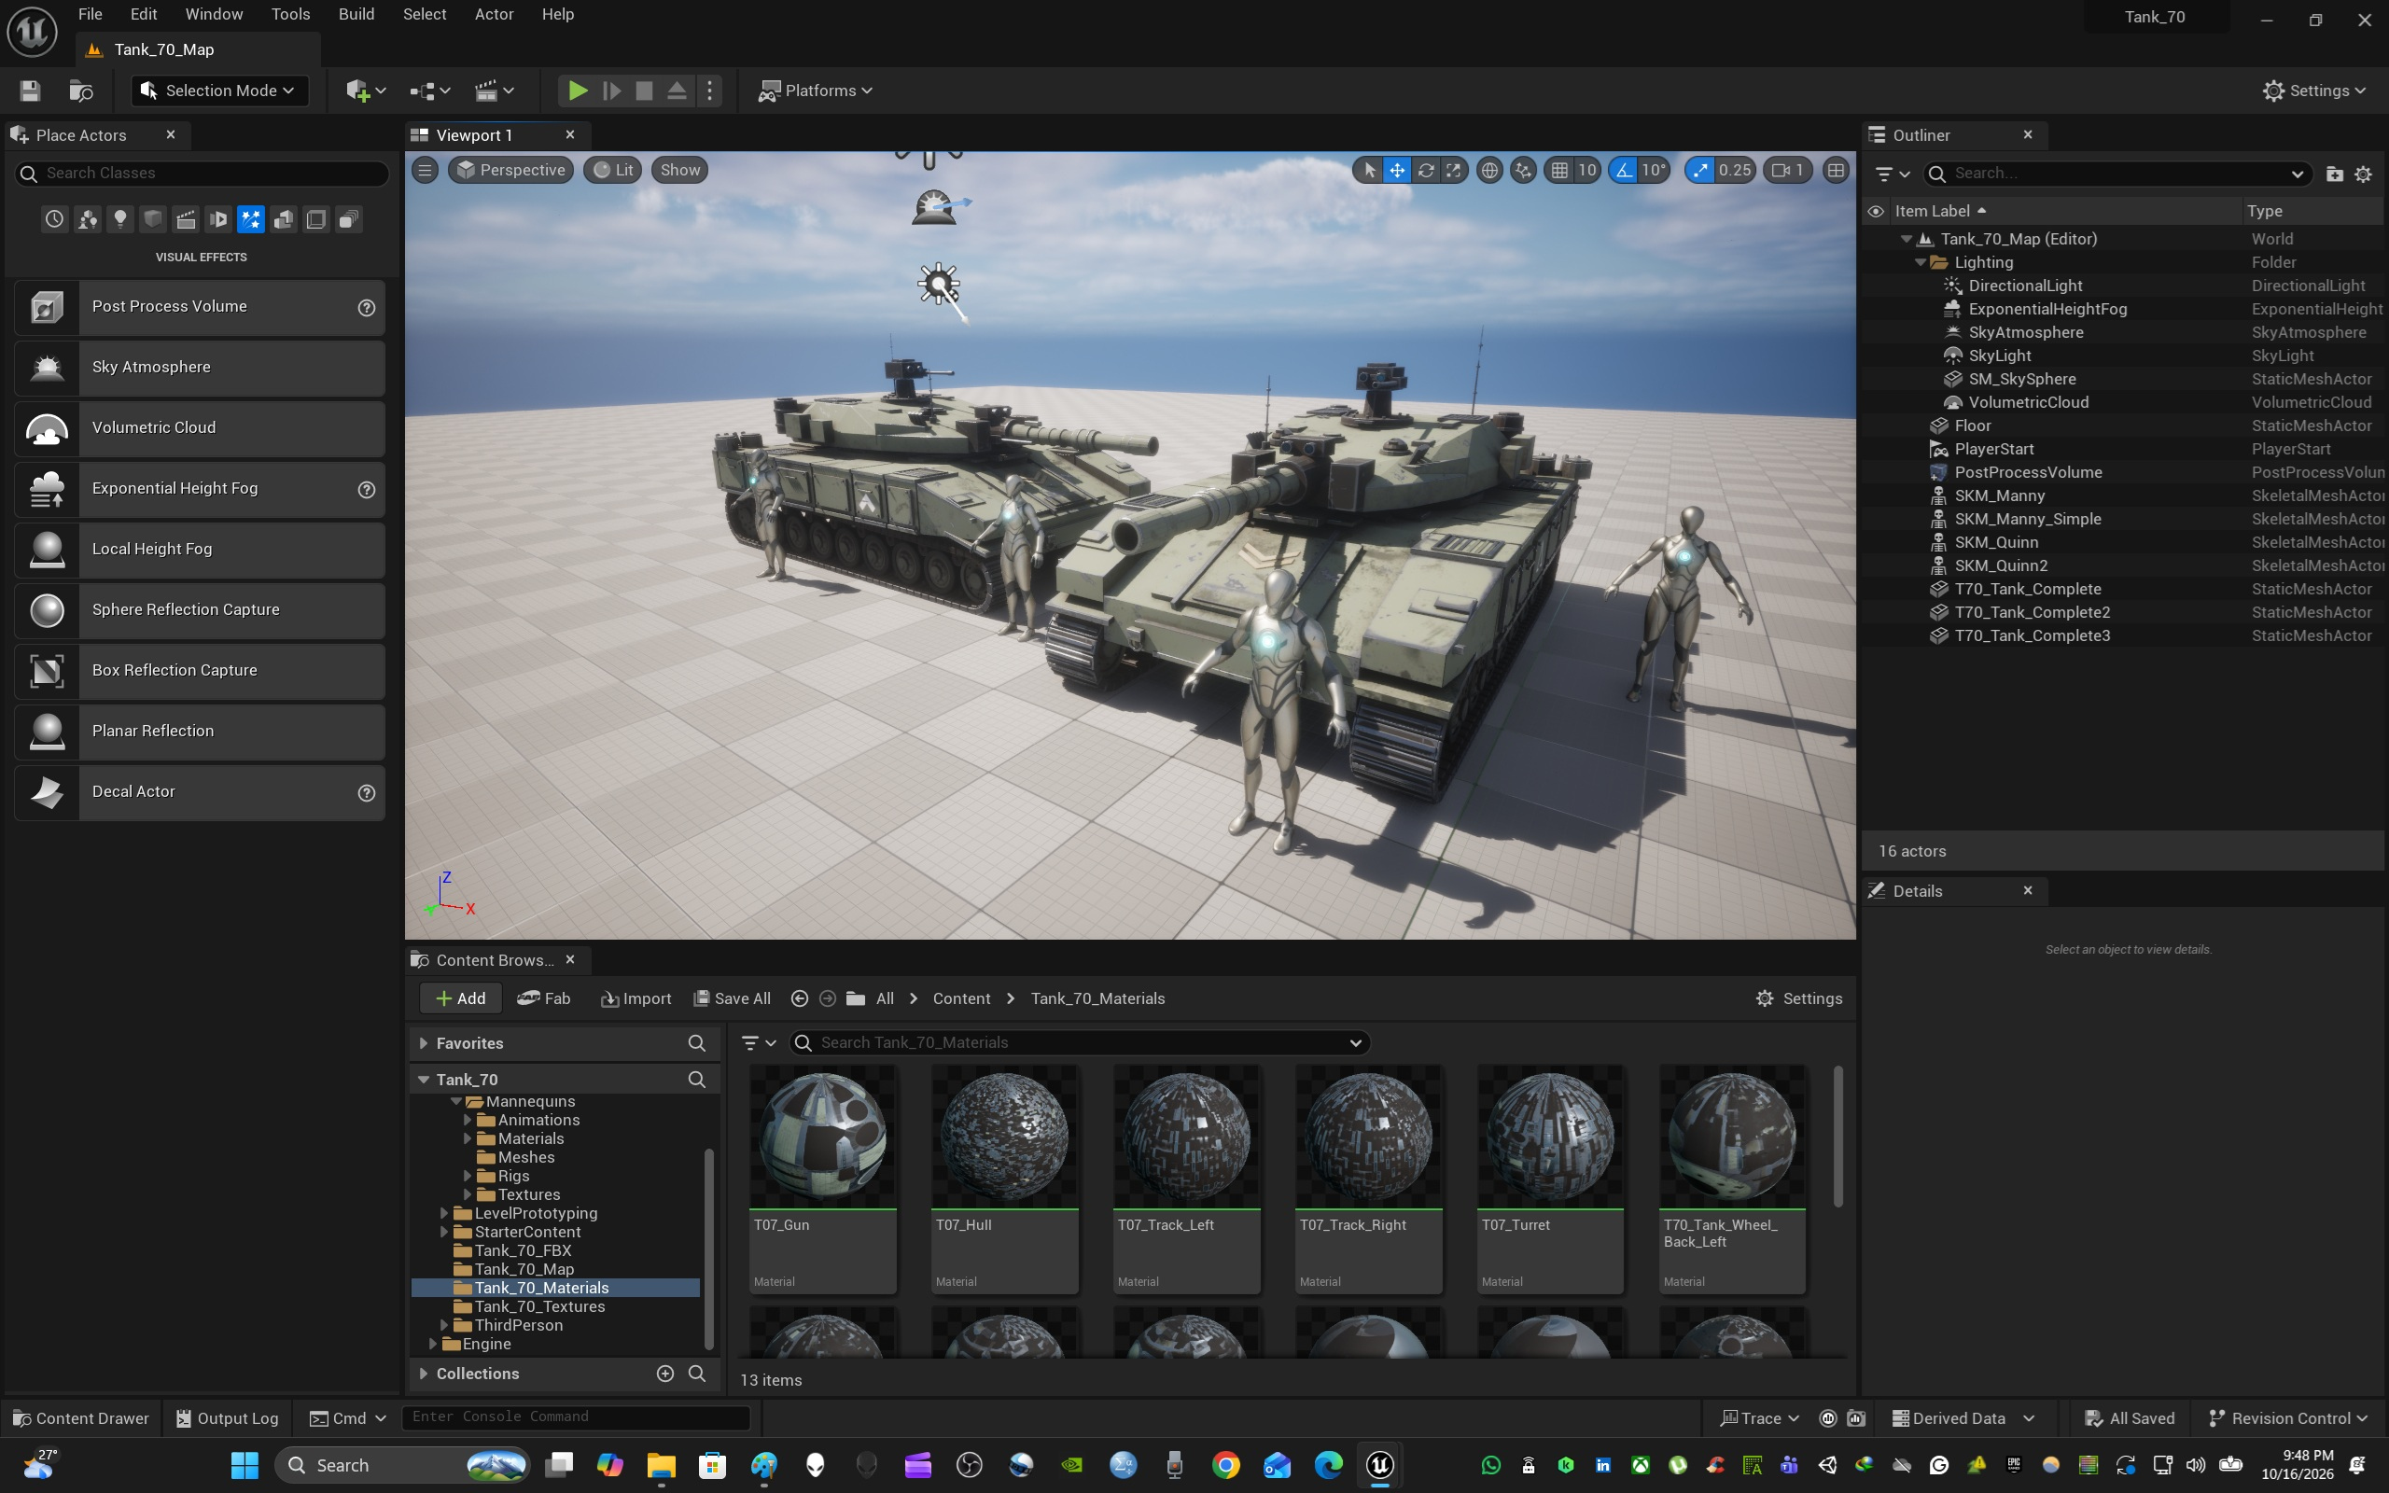Switch the world/local coordinate globe icon
The image size is (2389, 1493).
pyautogui.click(x=1488, y=170)
